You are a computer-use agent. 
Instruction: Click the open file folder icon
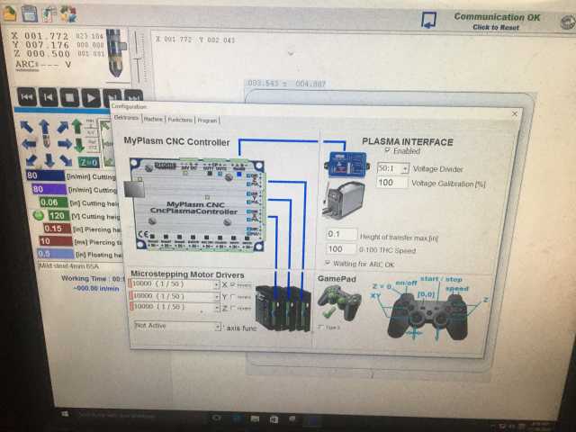click(x=9, y=13)
